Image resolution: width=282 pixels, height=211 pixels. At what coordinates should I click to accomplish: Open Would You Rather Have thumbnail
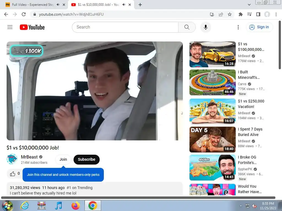(x=212, y=190)
